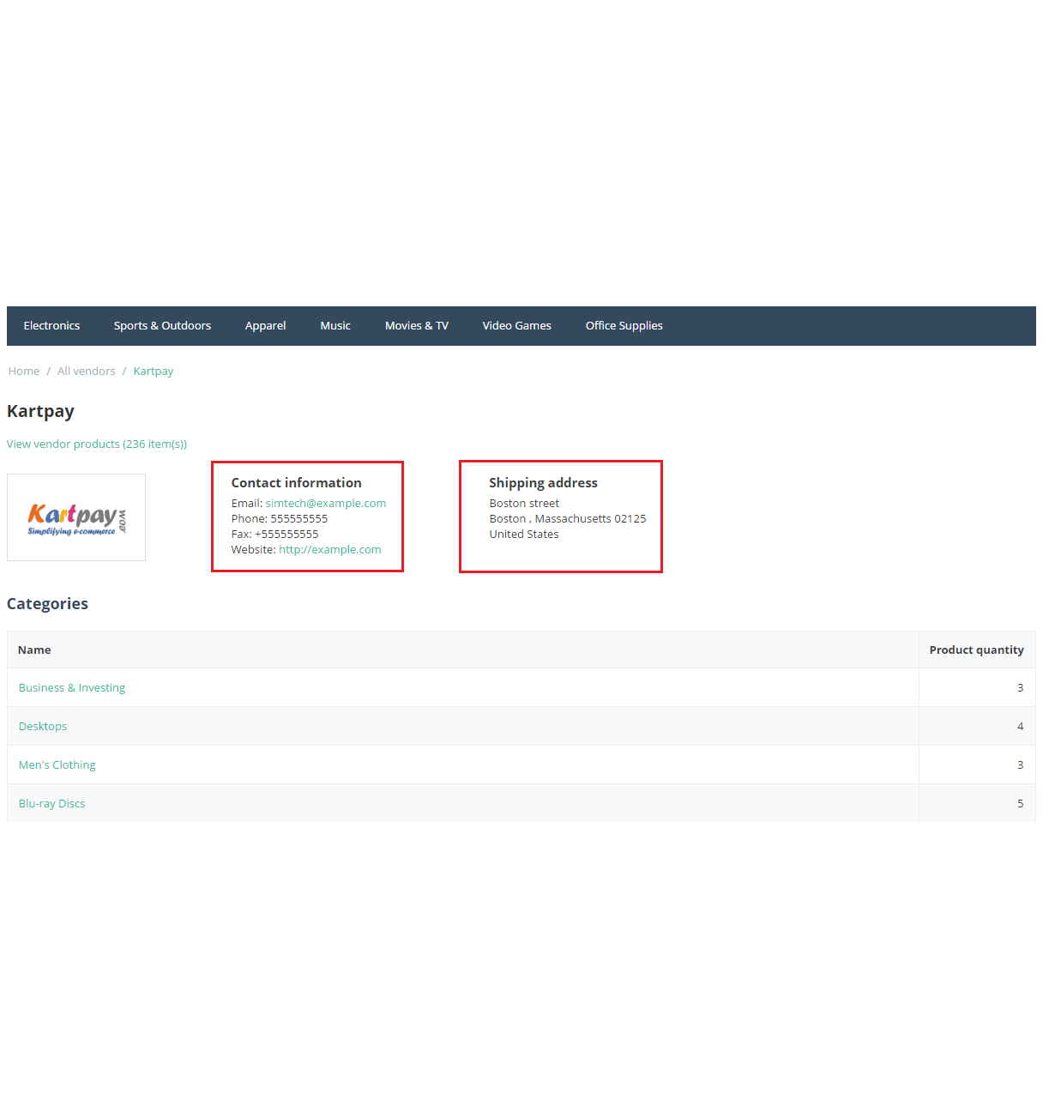This screenshot has height=1118, width=1043.
Task: Go to Video Games category
Action: click(x=516, y=326)
